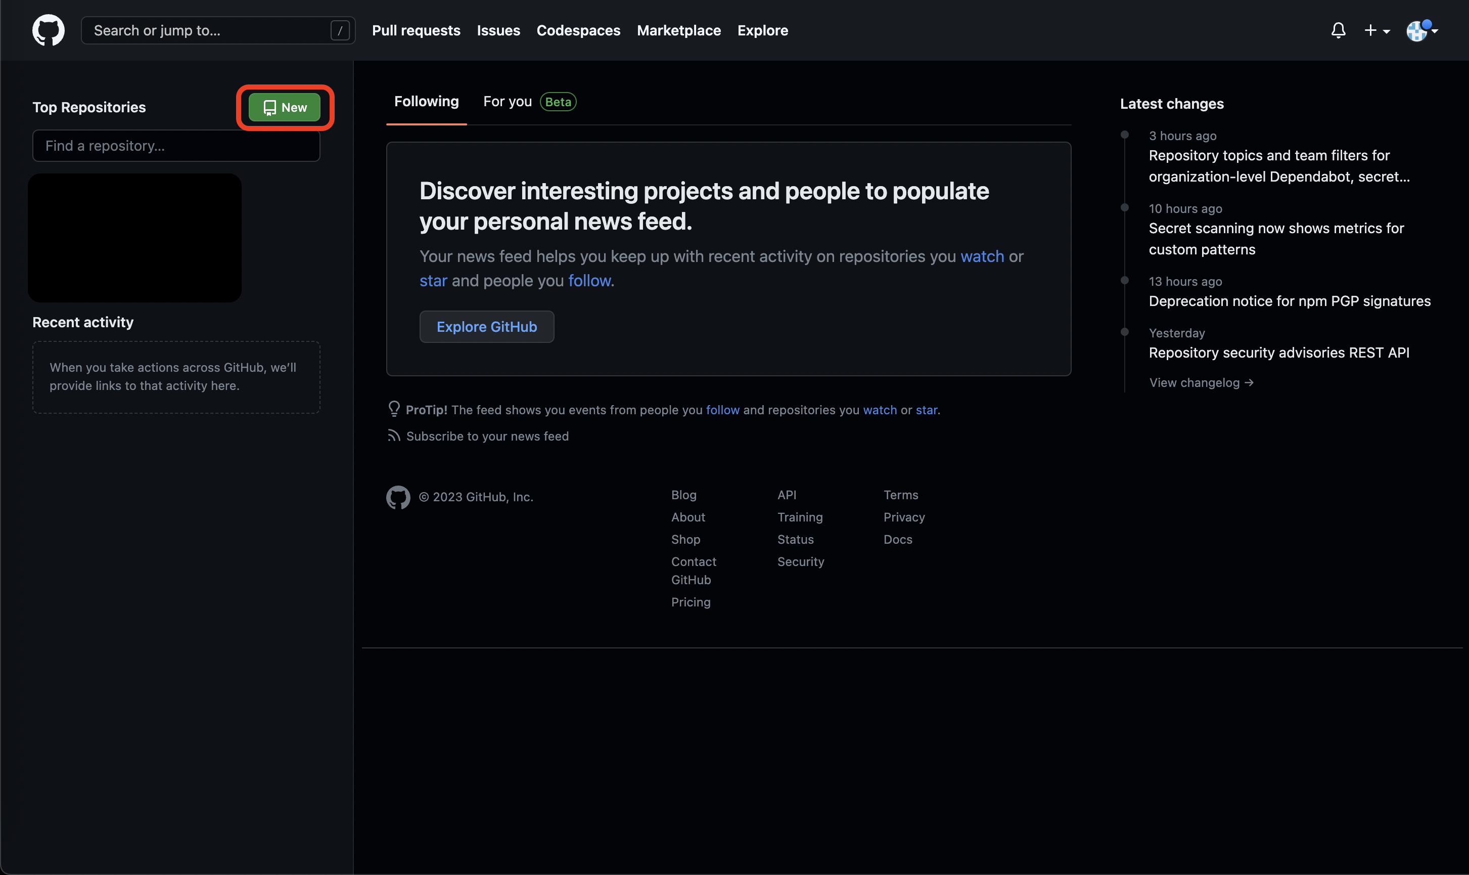Click the View changelog link

tap(1201, 383)
